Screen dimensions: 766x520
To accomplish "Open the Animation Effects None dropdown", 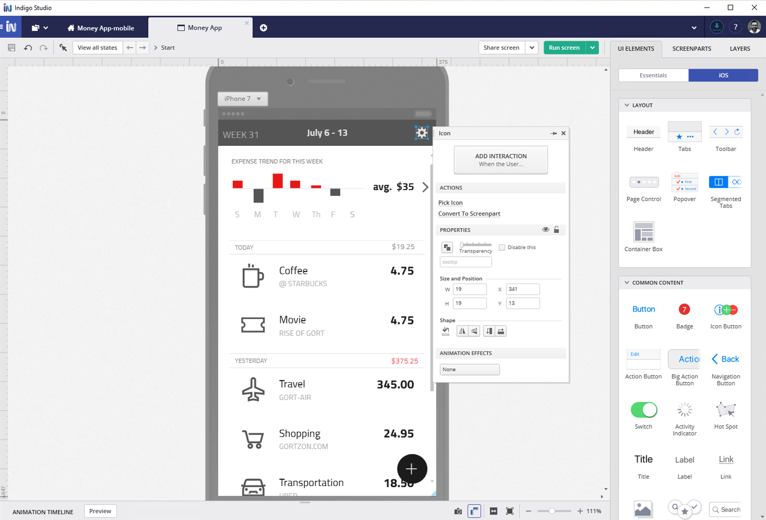I will tap(469, 369).
